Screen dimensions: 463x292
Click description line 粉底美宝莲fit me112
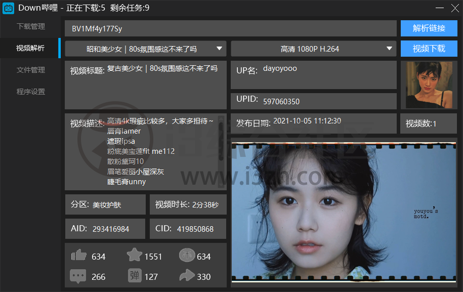click(x=141, y=151)
